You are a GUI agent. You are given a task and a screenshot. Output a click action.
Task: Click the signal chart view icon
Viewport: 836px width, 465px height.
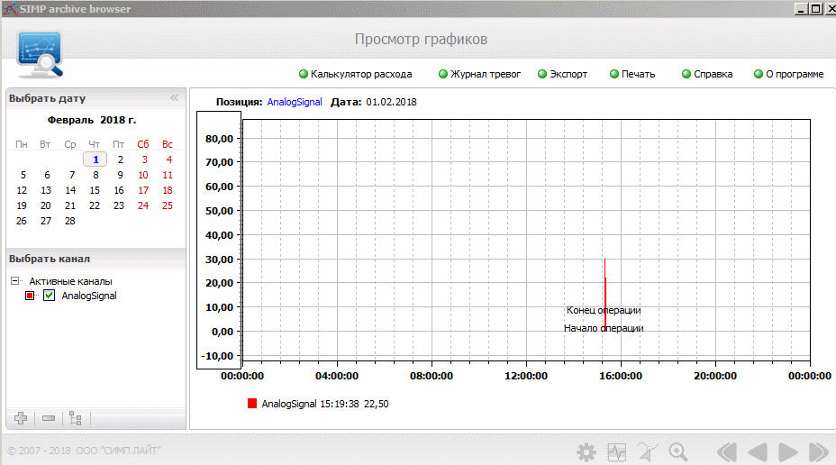[617, 452]
